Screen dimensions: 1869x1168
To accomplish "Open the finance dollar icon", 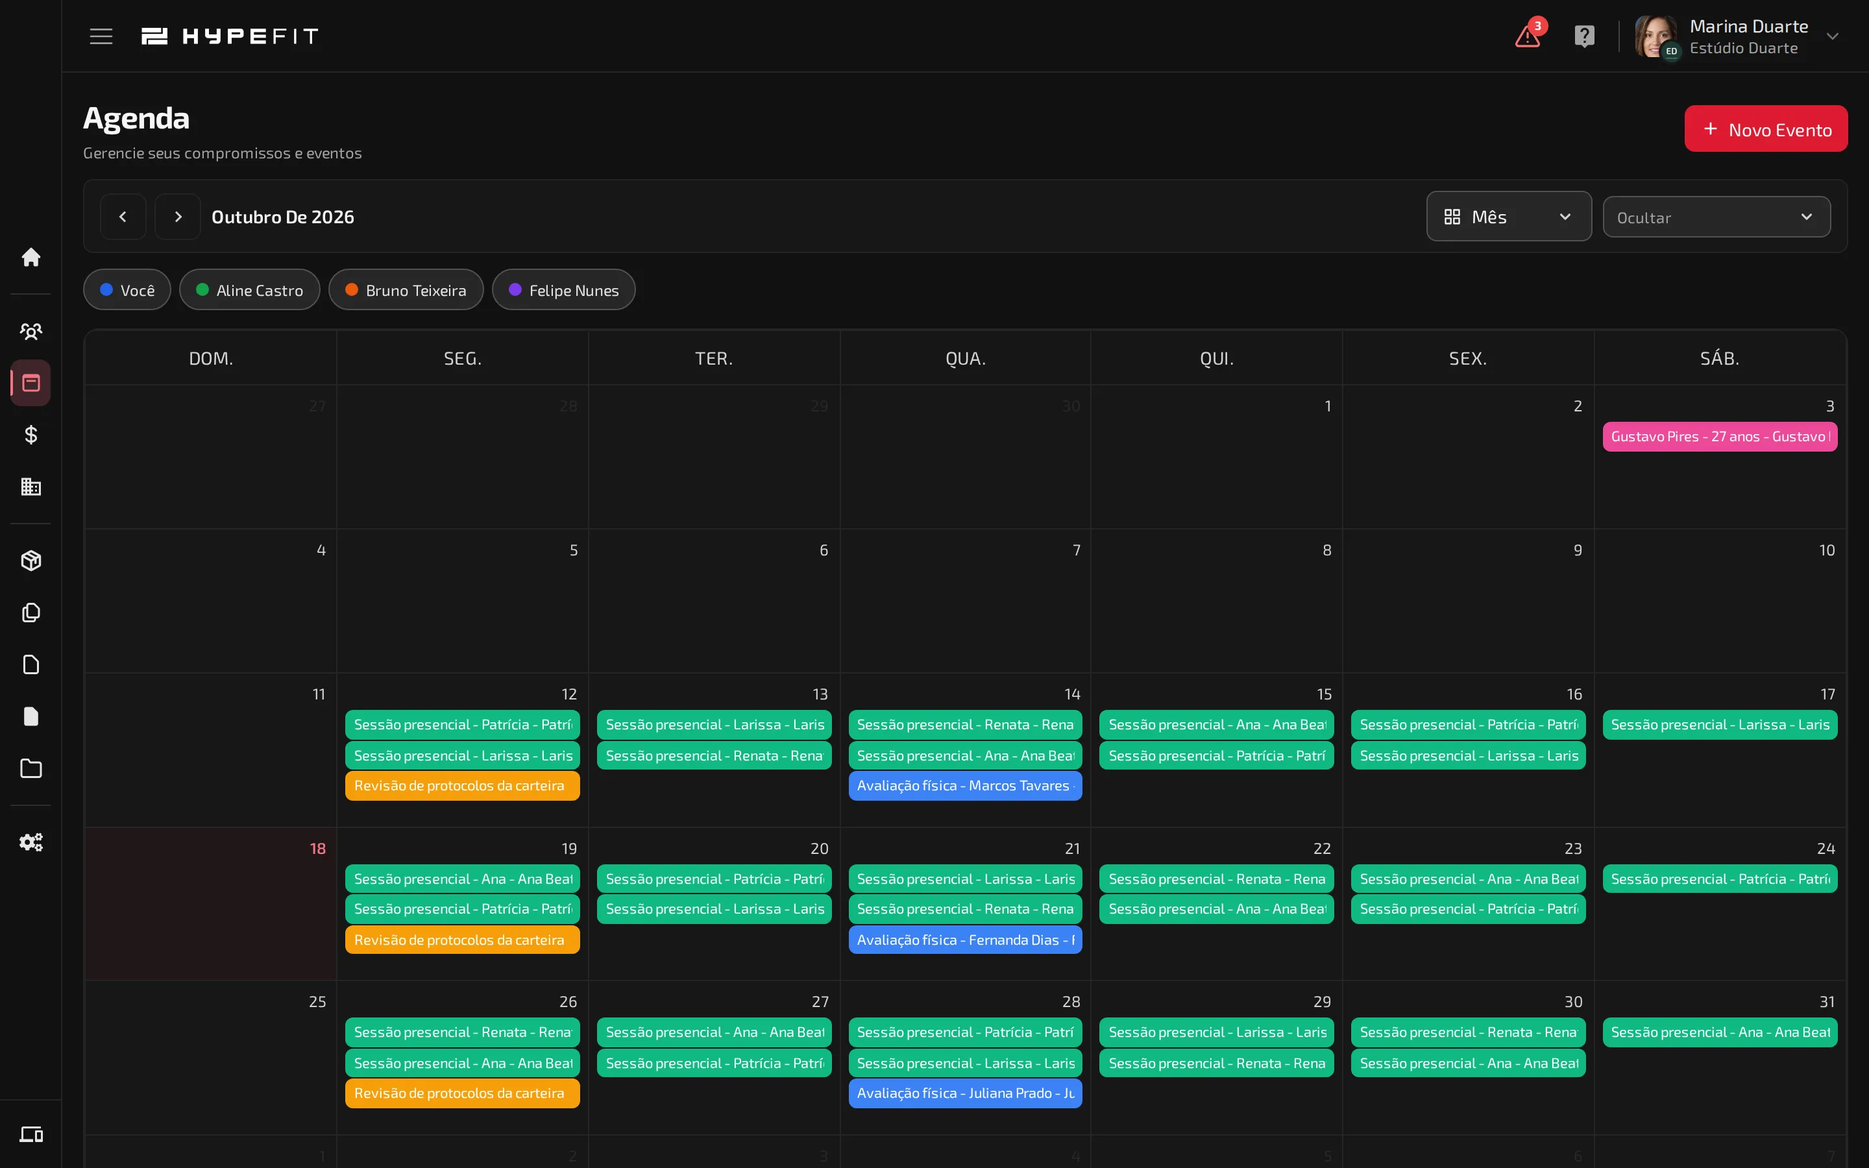I will click(31, 435).
